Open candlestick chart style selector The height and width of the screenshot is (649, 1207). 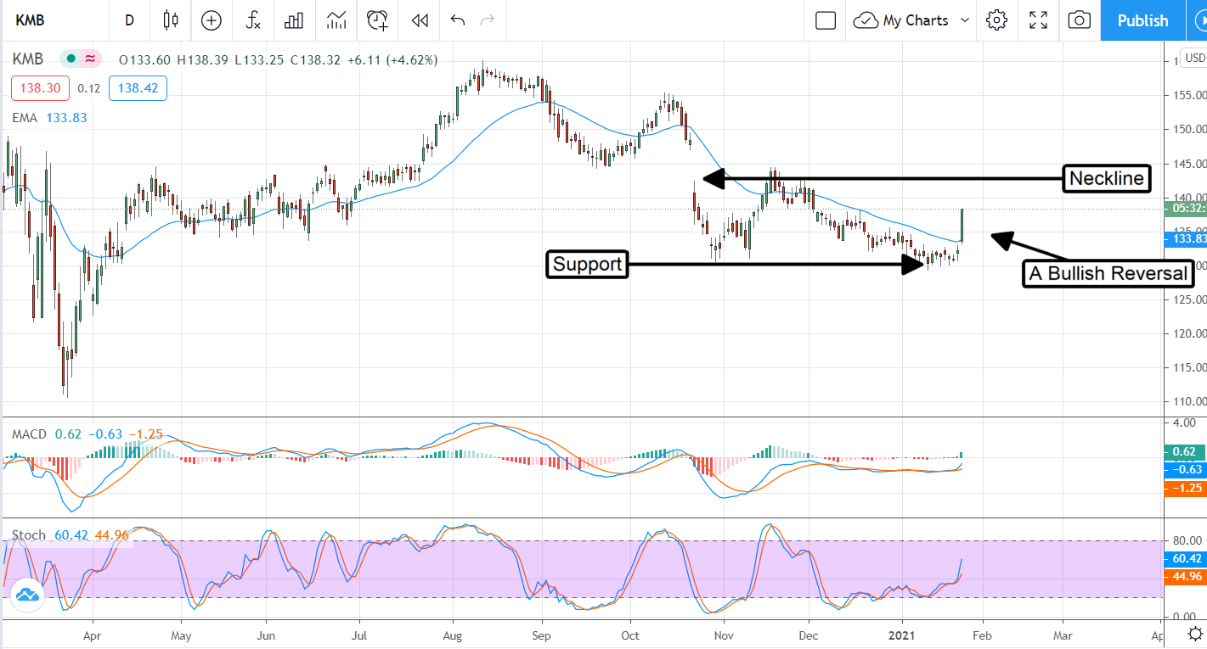pos(172,20)
